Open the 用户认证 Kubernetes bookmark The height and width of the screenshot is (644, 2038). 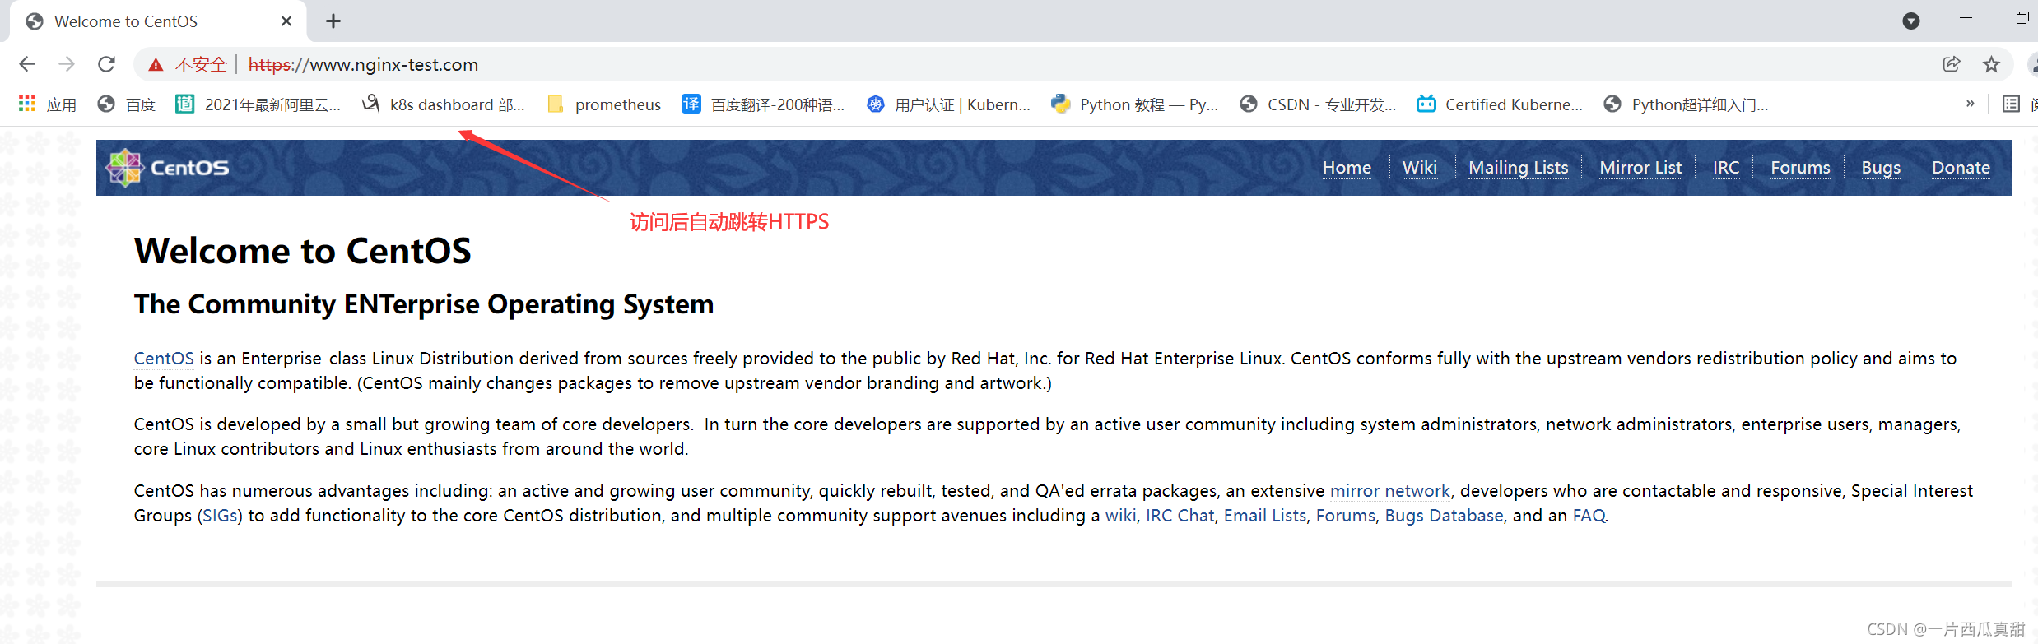(x=949, y=104)
